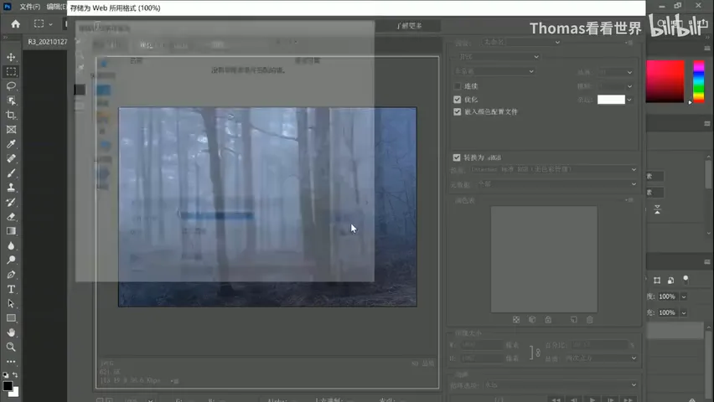This screenshot has width=714, height=402.
Task: Open the Edit Toolbar ellipsis
Action: pos(11,362)
